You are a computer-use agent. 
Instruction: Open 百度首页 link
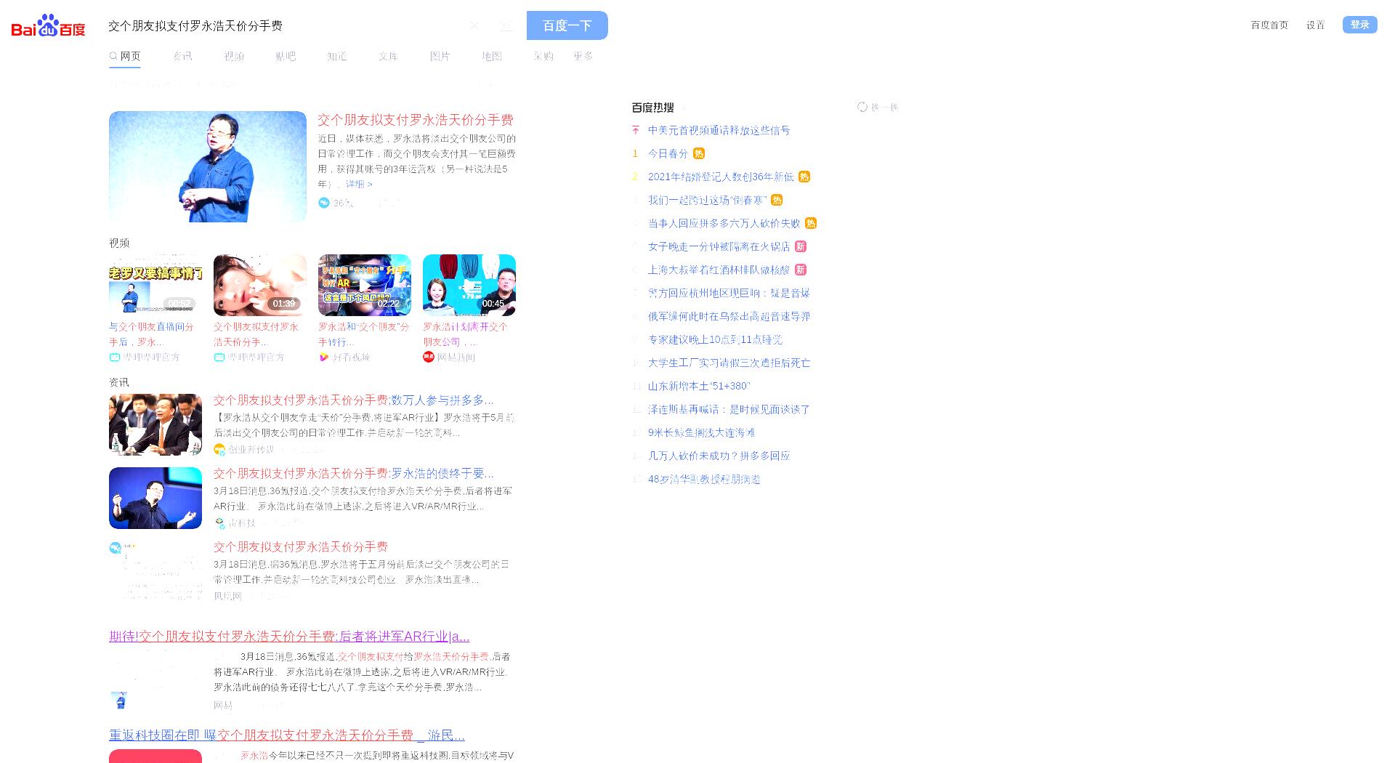[1269, 25]
